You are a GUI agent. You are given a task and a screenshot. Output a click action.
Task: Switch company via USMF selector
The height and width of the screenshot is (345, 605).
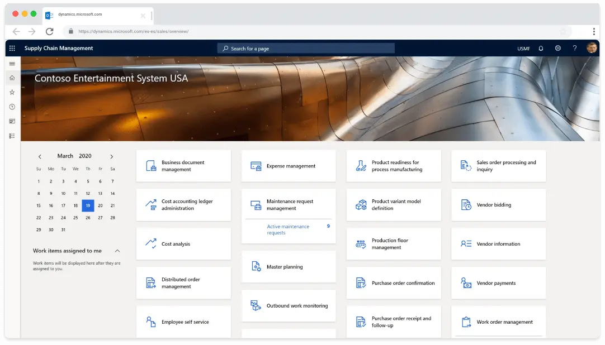point(523,49)
